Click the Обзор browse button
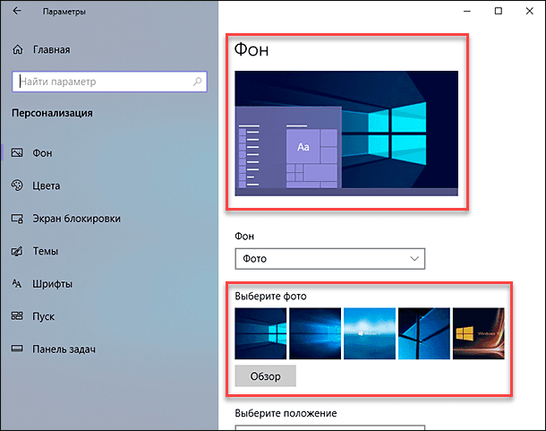The height and width of the screenshot is (431, 546). coord(265,376)
